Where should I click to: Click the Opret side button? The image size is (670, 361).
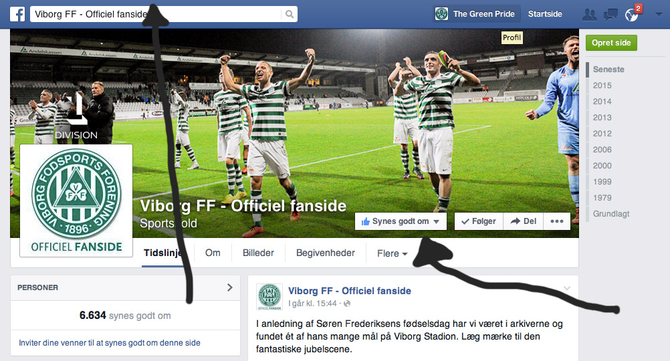(x=611, y=43)
